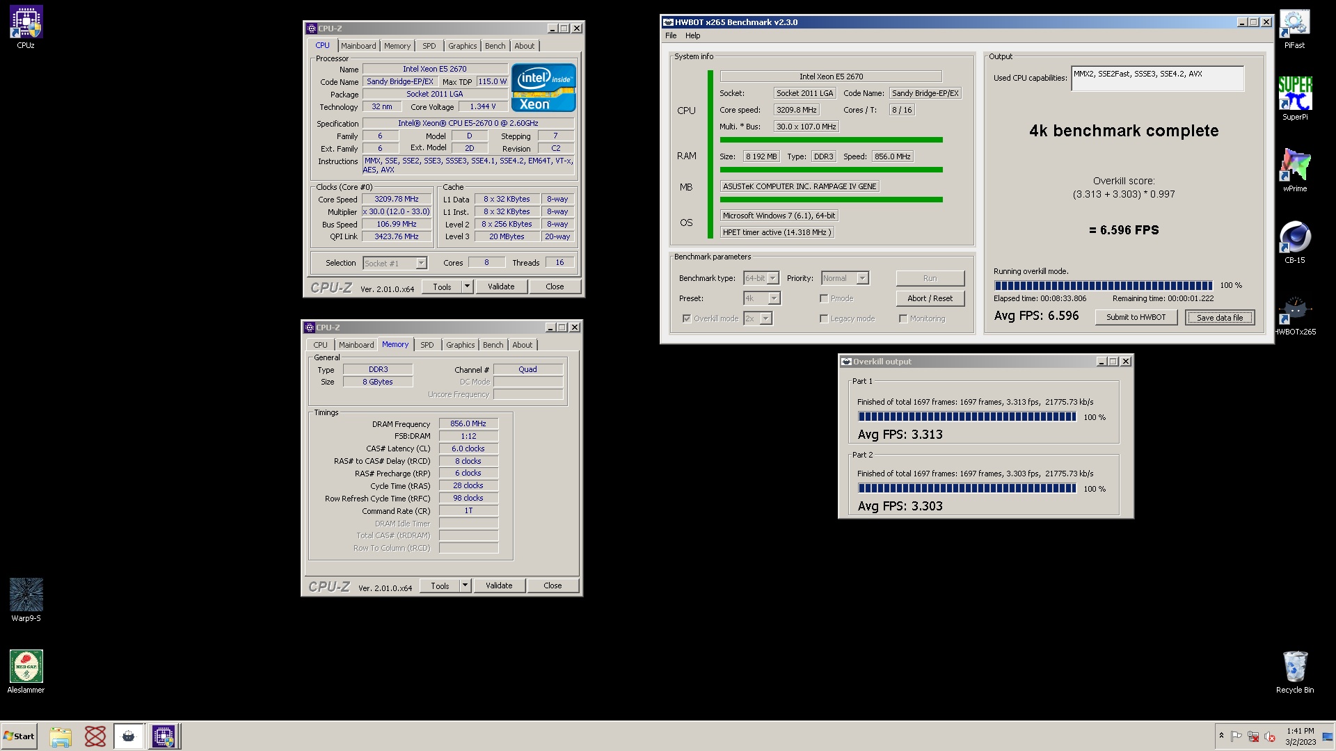Open About tab in lower CPU-Z window
The width and height of the screenshot is (1336, 751).
click(x=522, y=345)
